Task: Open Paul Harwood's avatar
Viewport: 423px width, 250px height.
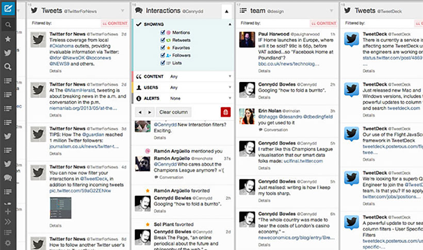Action: click(247, 40)
